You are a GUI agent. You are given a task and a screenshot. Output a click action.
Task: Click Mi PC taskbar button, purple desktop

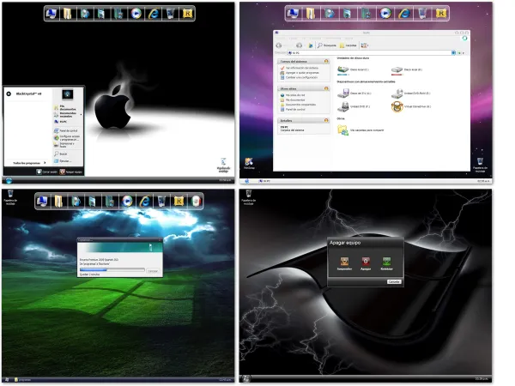[x=264, y=181]
